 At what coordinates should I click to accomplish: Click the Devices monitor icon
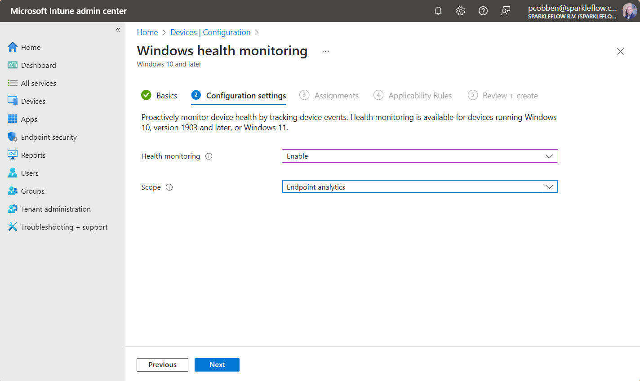click(x=13, y=101)
